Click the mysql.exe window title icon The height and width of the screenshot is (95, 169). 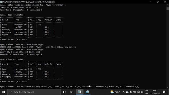1,2
